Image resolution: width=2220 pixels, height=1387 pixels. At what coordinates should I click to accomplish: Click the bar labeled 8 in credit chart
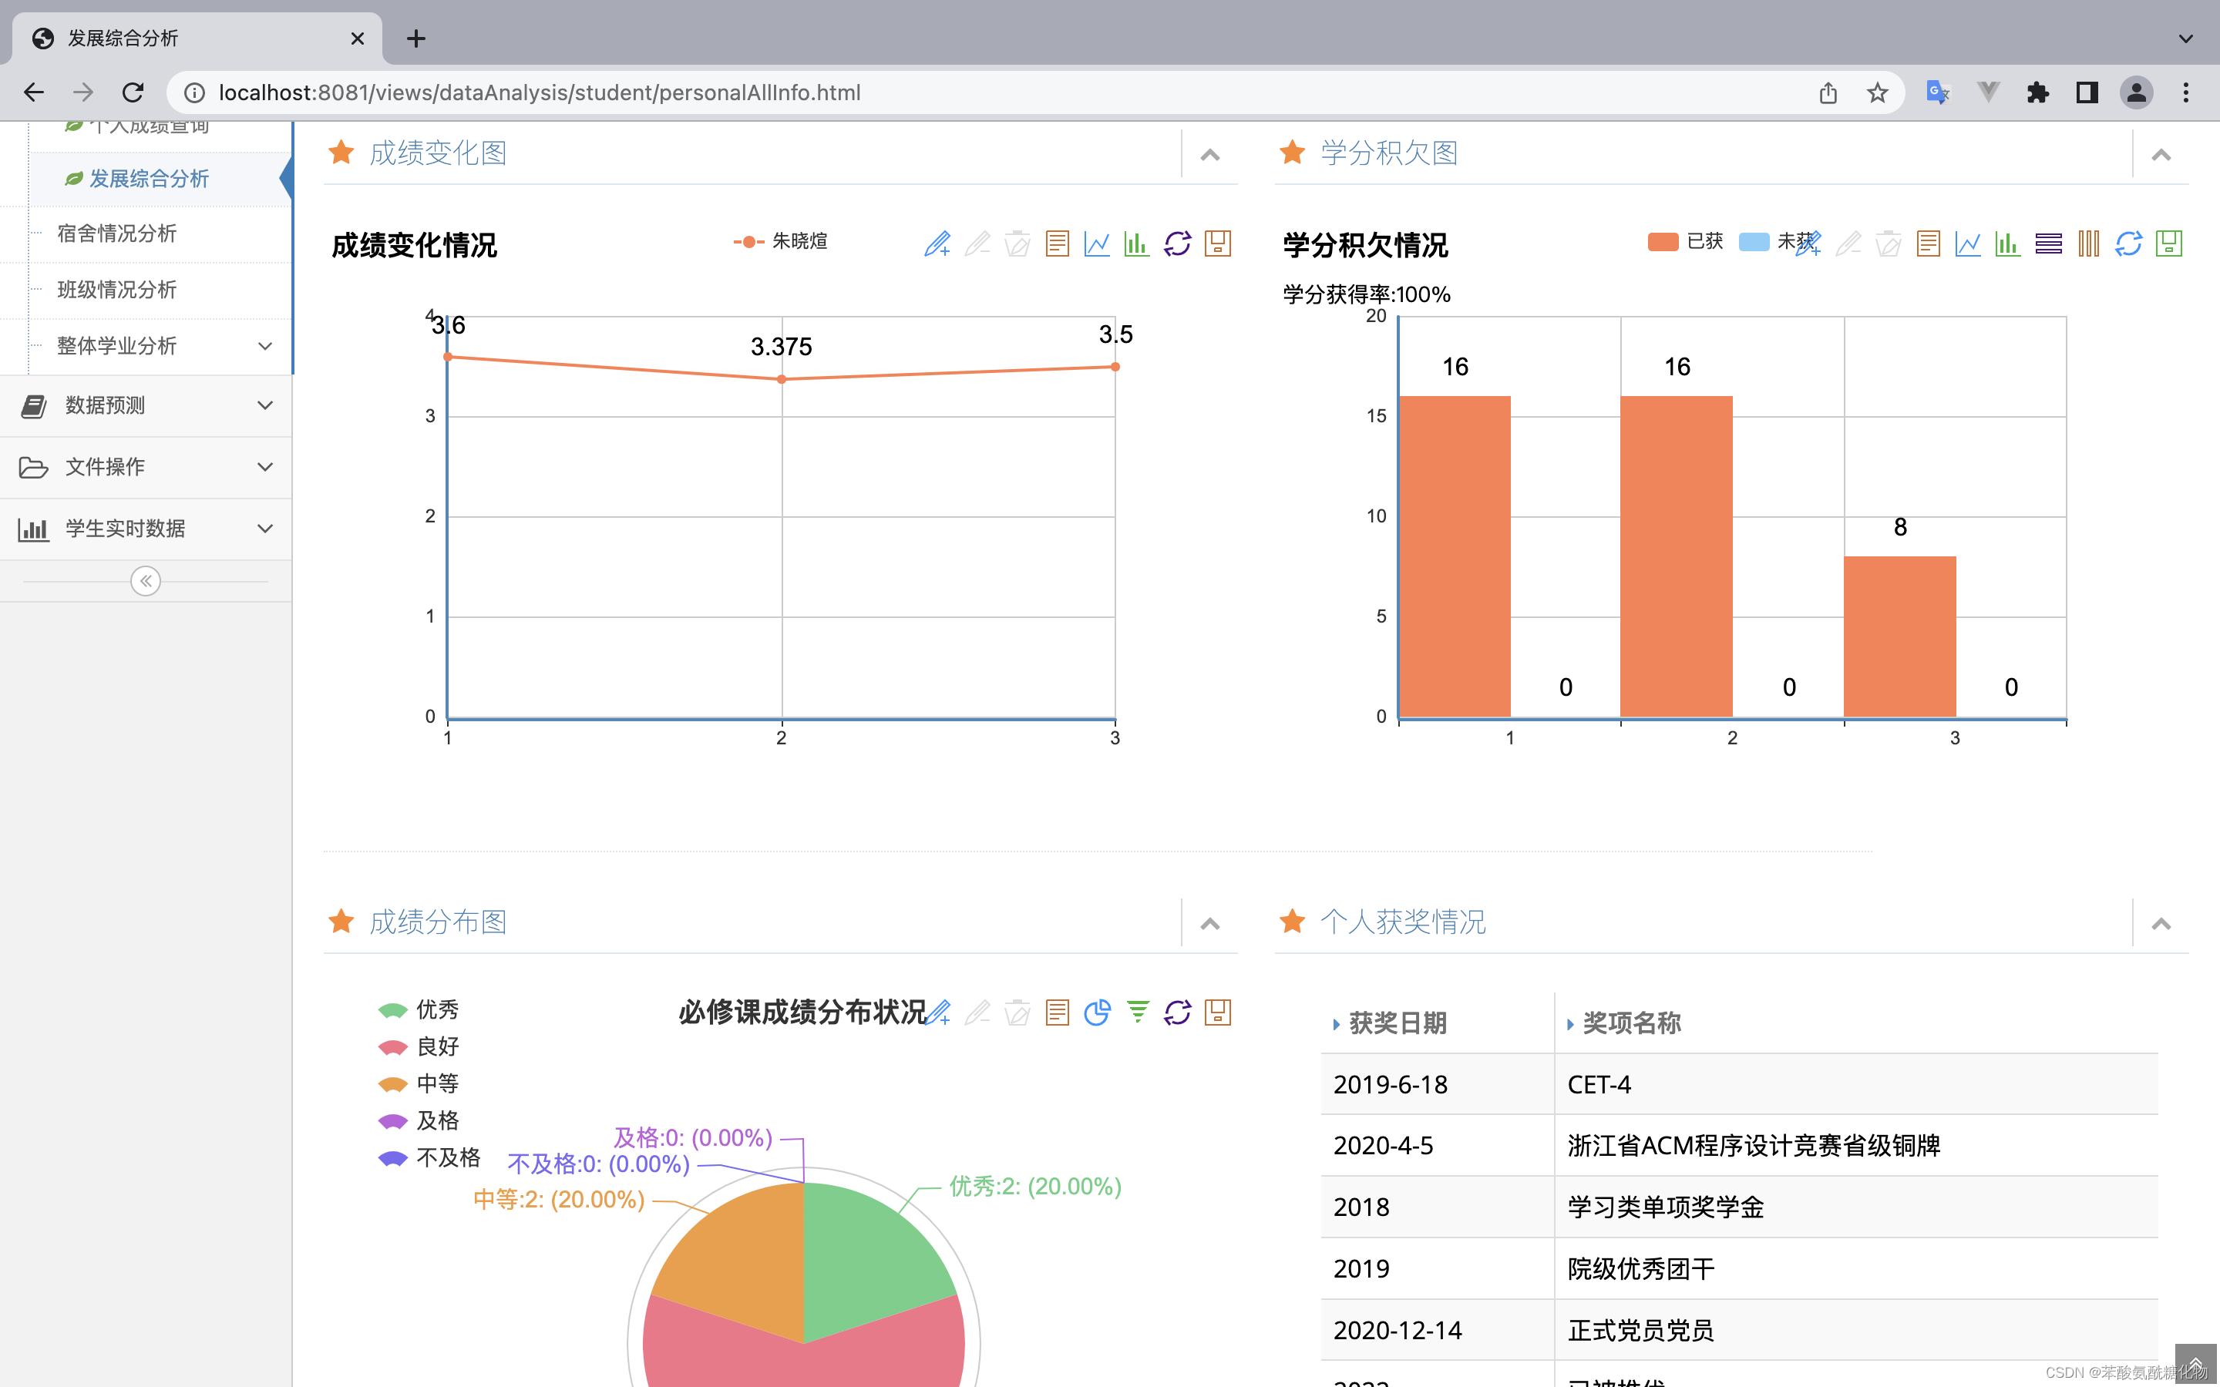[1900, 636]
